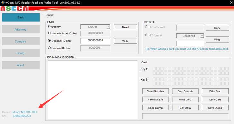Close the wCopy NFC Reader window
The width and height of the screenshot is (234, 124).
231,3
